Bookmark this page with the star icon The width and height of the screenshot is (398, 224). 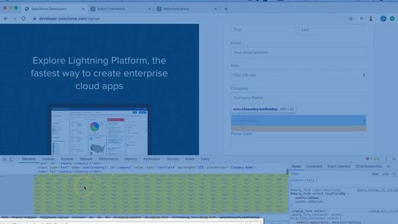coord(351,19)
